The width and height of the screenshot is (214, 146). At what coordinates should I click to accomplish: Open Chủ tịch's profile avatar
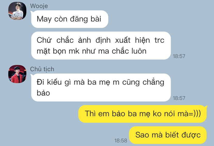tap(17, 74)
